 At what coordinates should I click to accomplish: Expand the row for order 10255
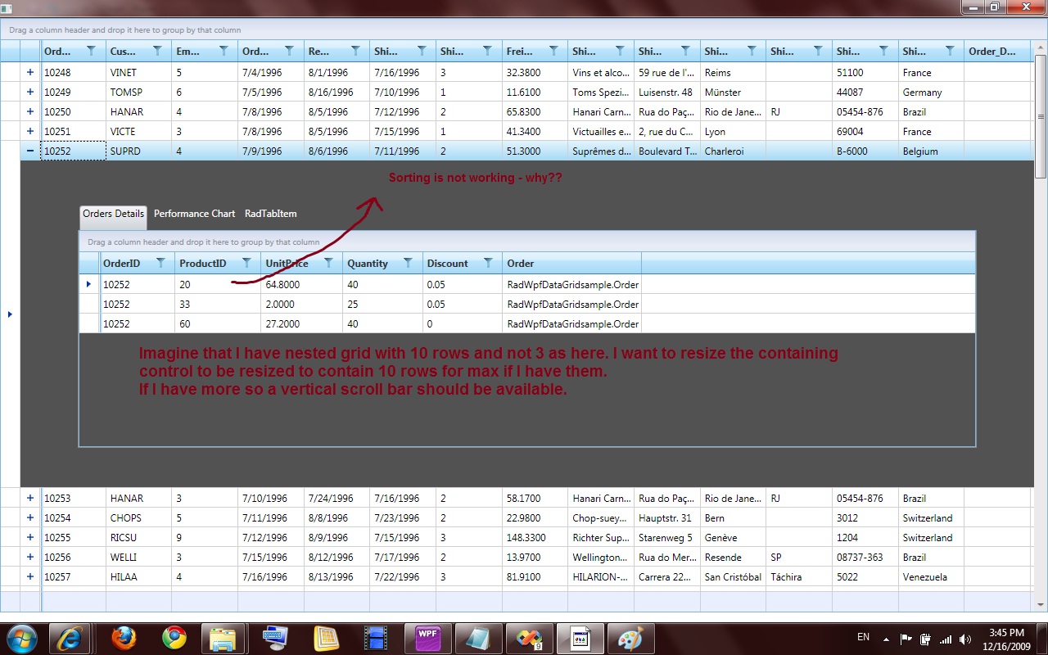pyautogui.click(x=30, y=537)
